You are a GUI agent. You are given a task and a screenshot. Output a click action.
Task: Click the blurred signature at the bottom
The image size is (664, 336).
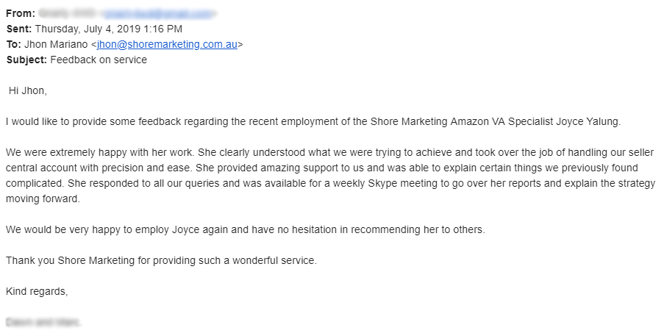(43, 322)
